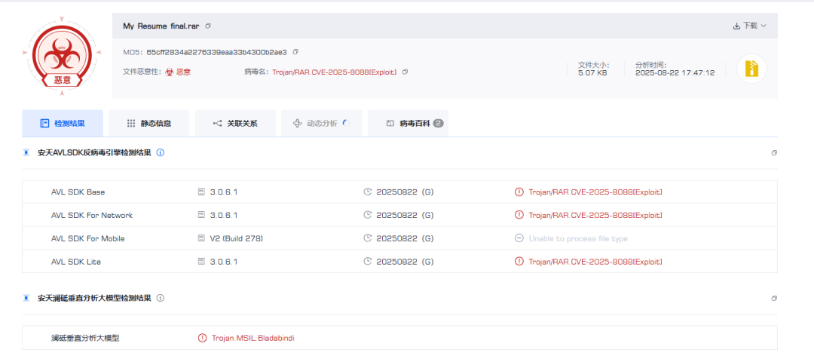
Task: Copy the file name My Resume final.rar
Action: tap(208, 26)
